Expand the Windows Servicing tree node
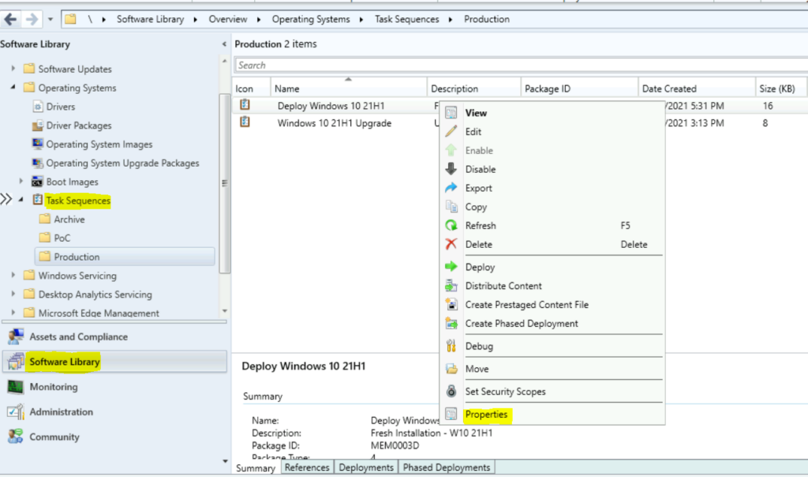808x477 pixels. [13, 275]
